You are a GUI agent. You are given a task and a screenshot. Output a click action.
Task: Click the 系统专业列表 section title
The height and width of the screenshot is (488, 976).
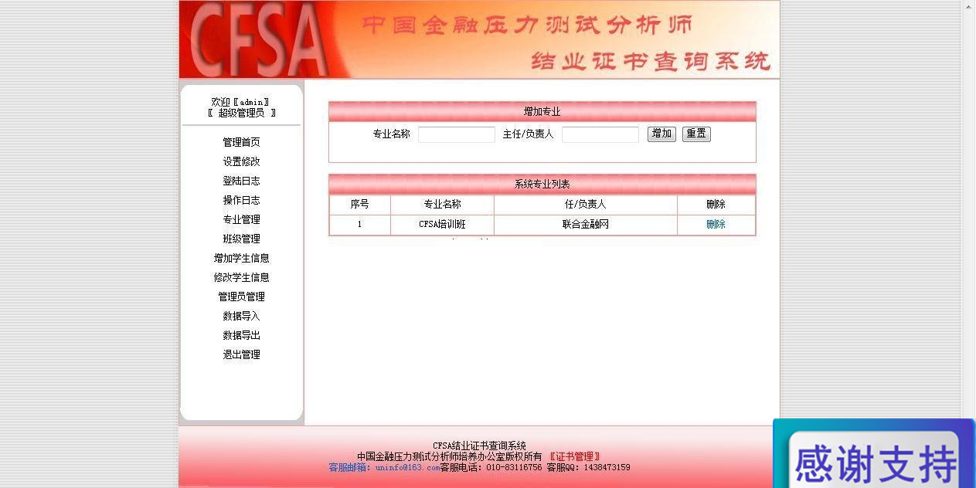pos(542,184)
